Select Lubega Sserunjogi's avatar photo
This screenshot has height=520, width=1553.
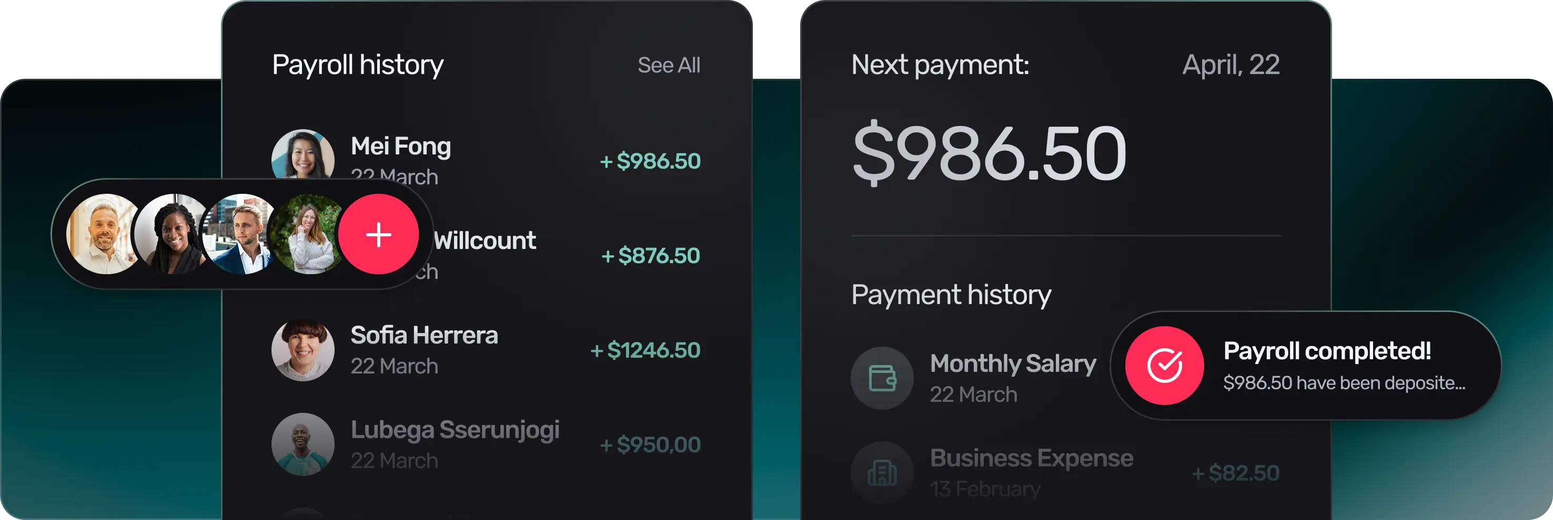click(x=302, y=444)
